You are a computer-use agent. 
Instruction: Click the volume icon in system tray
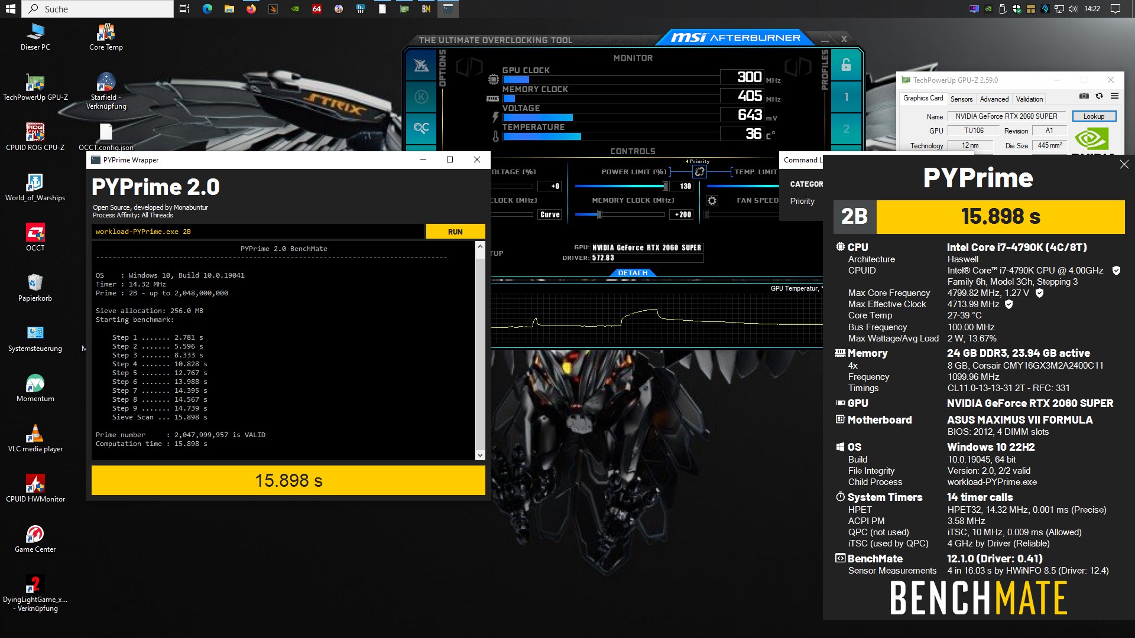pyautogui.click(x=1074, y=9)
